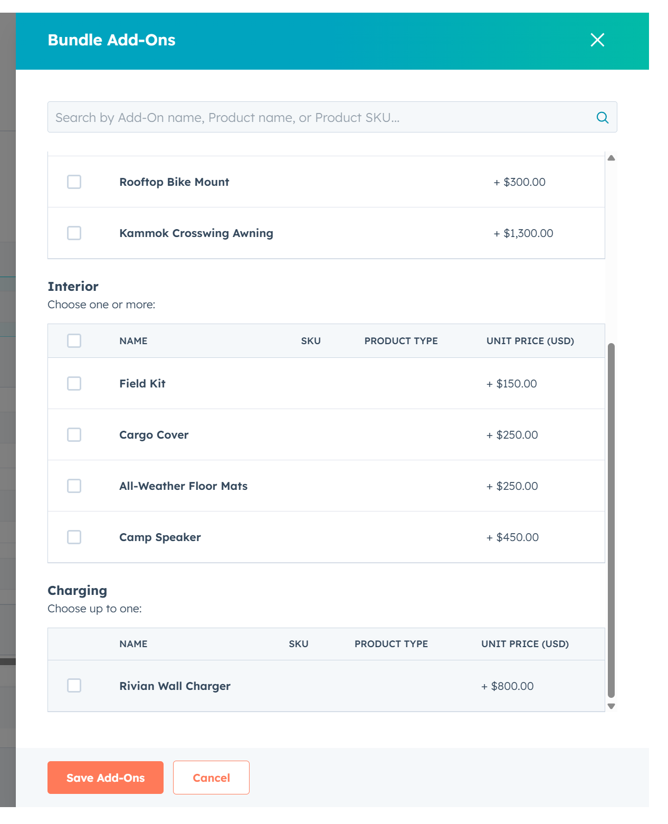This screenshot has height=824, width=668.
Task: Enable the Camp Speaker add-on
Action: click(x=74, y=537)
